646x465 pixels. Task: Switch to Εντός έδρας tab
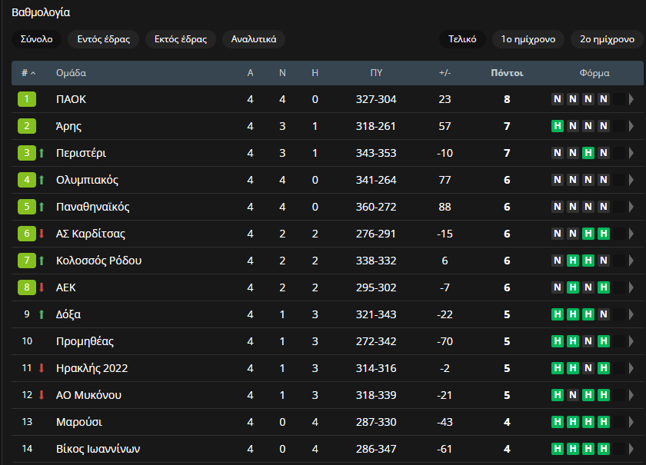(103, 39)
